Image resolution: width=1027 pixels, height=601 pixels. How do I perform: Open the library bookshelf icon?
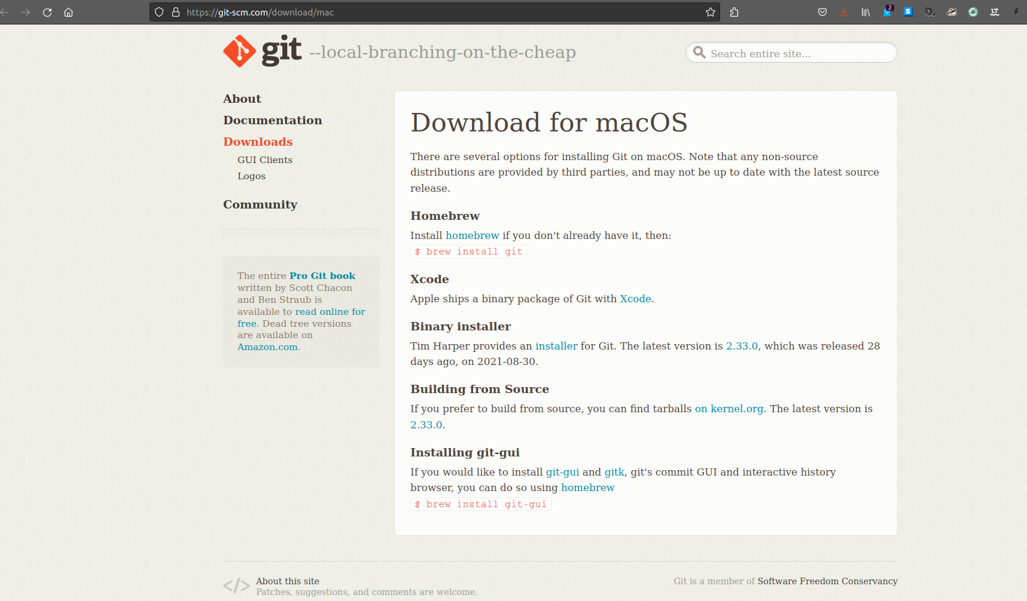point(866,12)
